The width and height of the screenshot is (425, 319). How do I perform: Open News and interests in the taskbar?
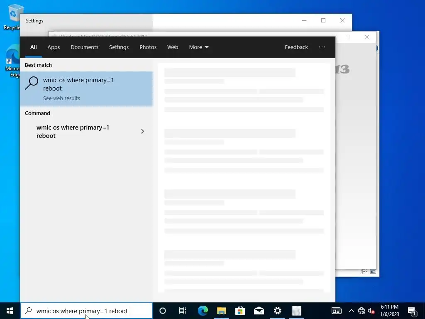pos(336,311)
